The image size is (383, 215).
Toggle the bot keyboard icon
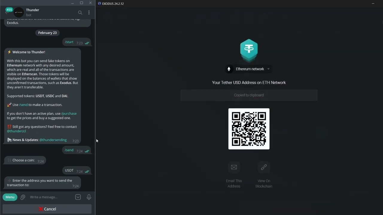point(78,197)
